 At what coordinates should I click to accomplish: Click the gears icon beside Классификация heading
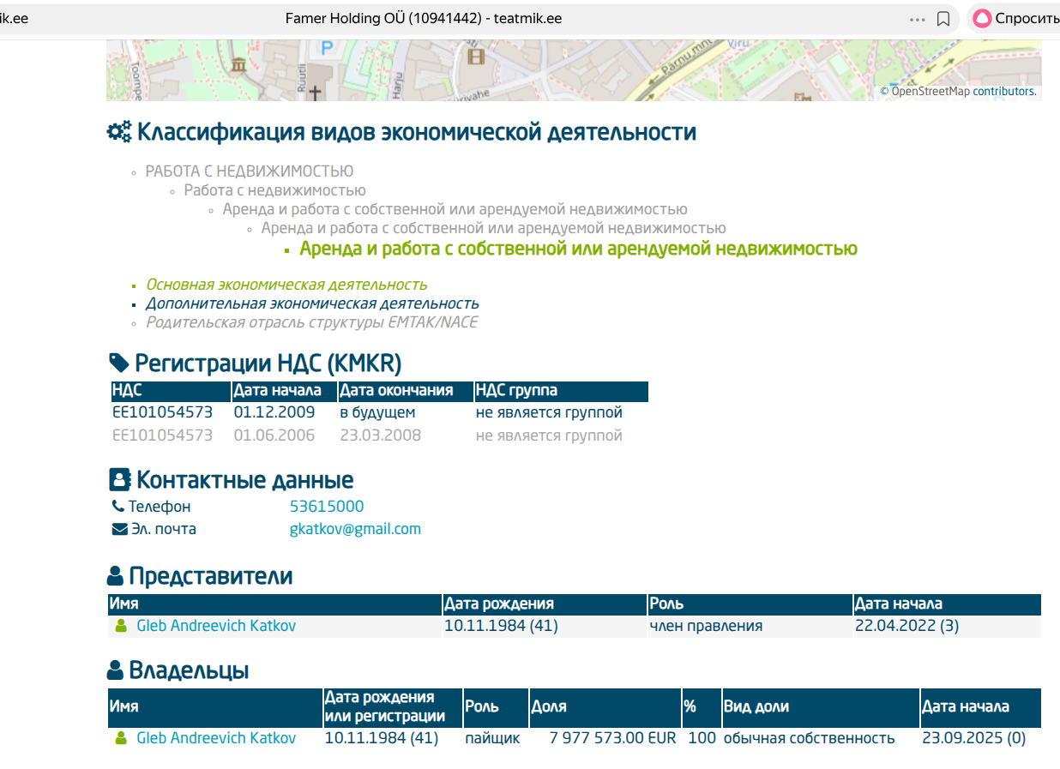[119, 132]
